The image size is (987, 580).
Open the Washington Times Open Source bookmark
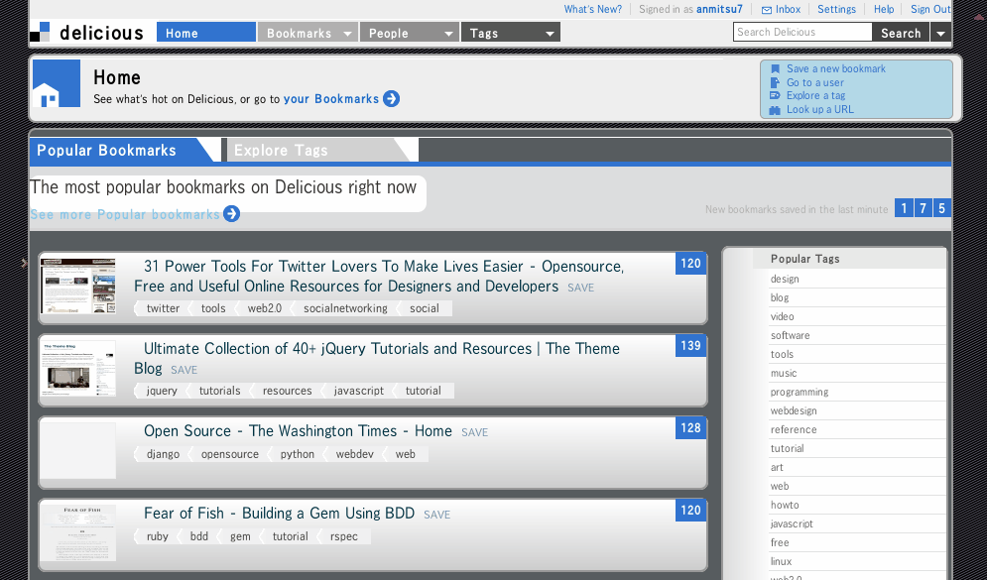[x=298, y=431]
